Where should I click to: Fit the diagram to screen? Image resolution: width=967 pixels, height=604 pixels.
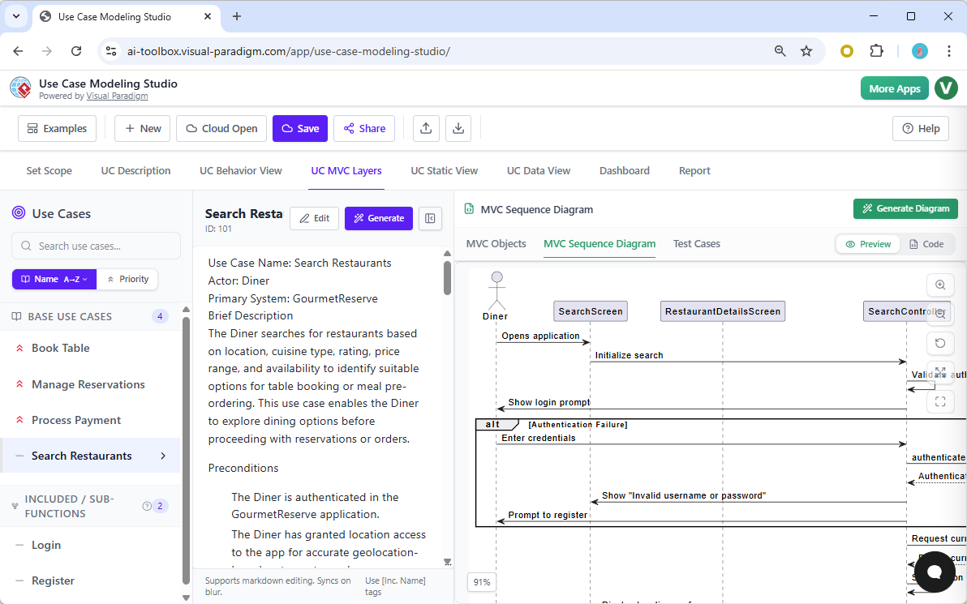pos(940,372)
